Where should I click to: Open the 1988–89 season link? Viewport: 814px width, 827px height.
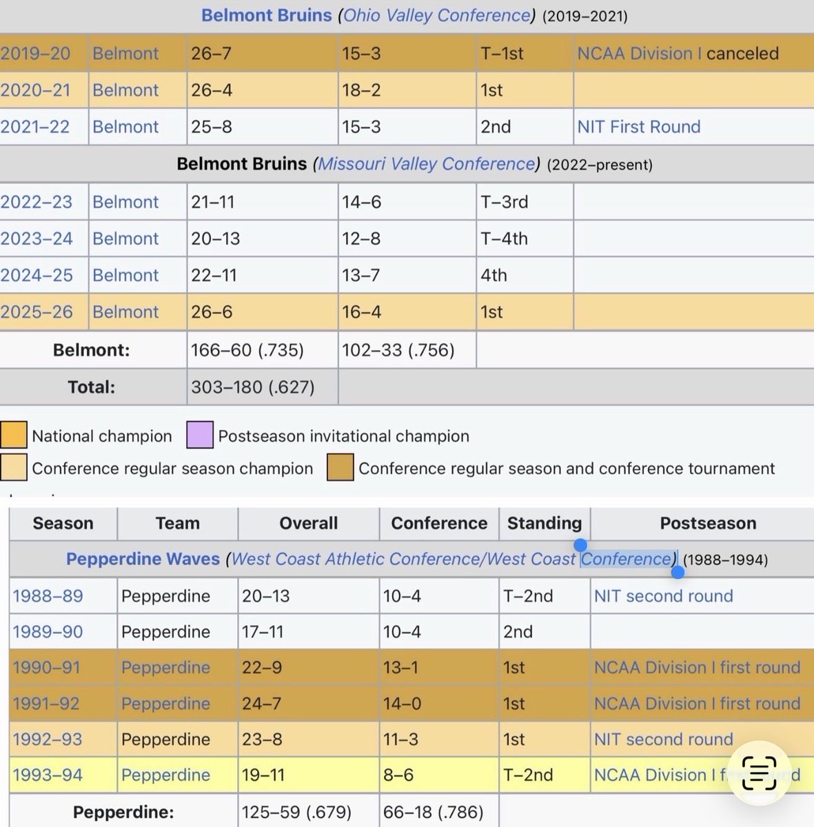[48, 596]
